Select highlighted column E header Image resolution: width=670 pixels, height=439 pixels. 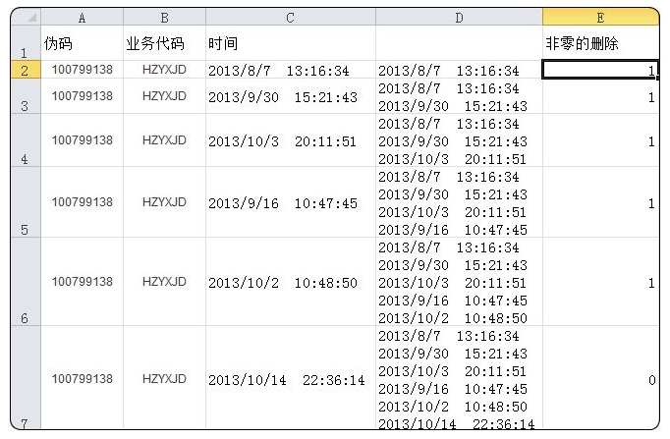point(600,17)
